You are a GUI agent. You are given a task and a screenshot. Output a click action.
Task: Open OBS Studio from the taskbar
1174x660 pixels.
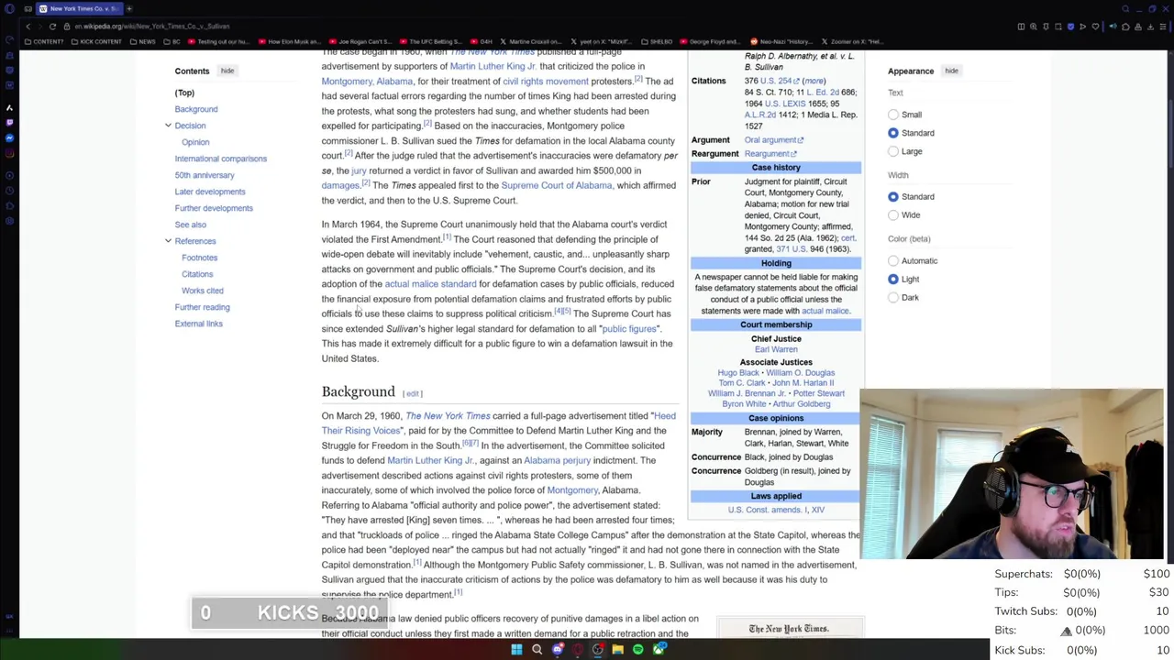[598, 650]
